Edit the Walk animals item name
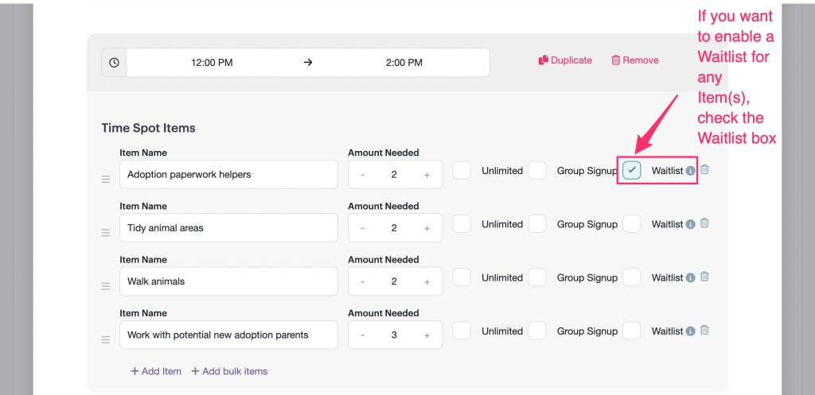Viewport: 815px width, 395px height. 228,281
